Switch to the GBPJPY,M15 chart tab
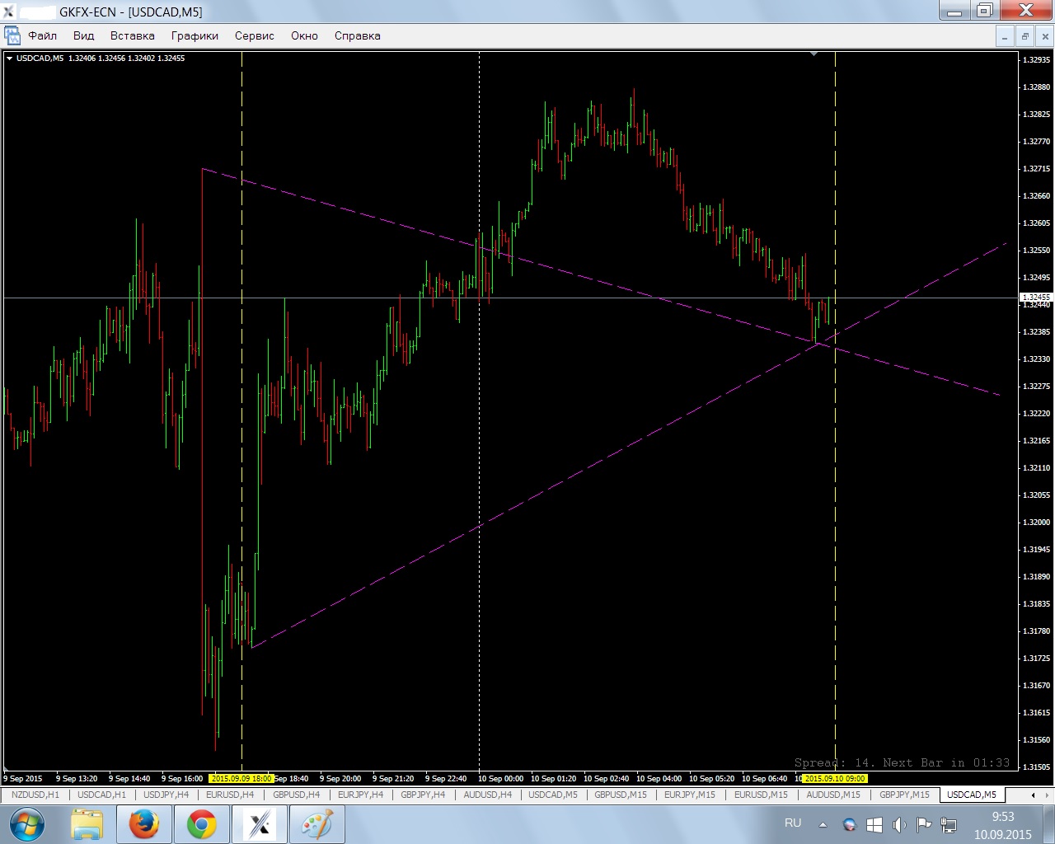 [x=904, y=795]
